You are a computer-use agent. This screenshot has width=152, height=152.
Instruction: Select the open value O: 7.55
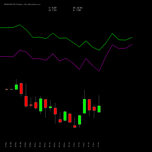point(53,10)
